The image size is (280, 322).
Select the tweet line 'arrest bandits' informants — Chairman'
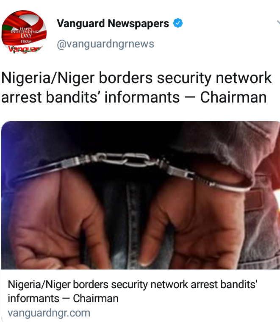coord(134,97)
